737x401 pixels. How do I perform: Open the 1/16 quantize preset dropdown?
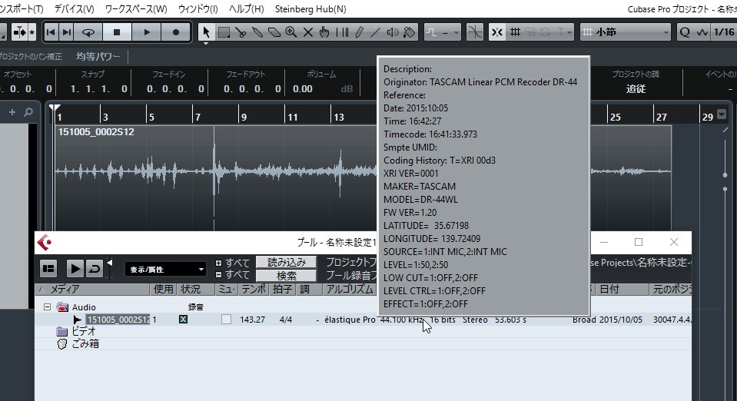coord(724,32)
